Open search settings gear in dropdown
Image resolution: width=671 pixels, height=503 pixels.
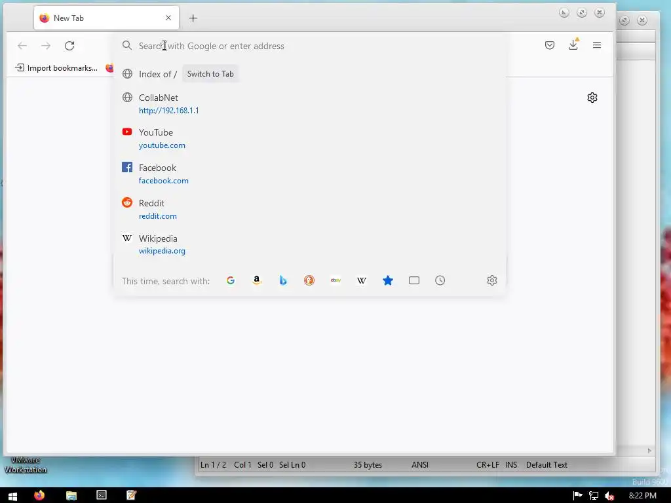click(492, 280)
